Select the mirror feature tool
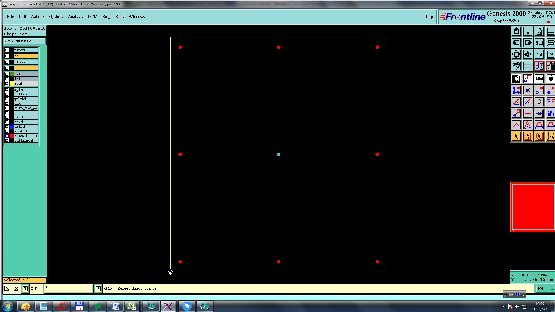This screenshot has height=312, width=555. tap(550, 102)
